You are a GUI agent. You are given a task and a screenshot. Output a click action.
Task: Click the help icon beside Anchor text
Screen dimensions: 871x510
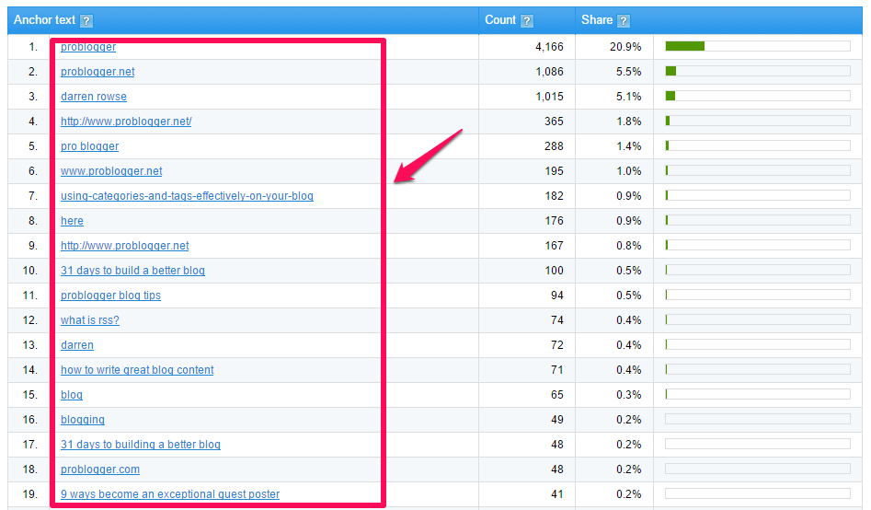coord(86,21)
